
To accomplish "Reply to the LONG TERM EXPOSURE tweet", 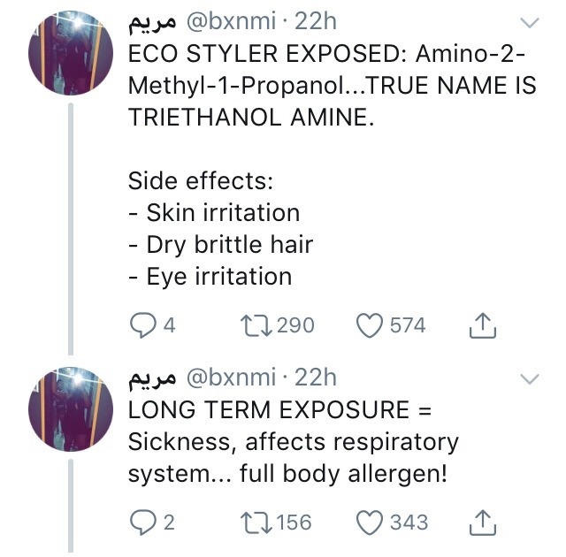I will click(142, 523).
